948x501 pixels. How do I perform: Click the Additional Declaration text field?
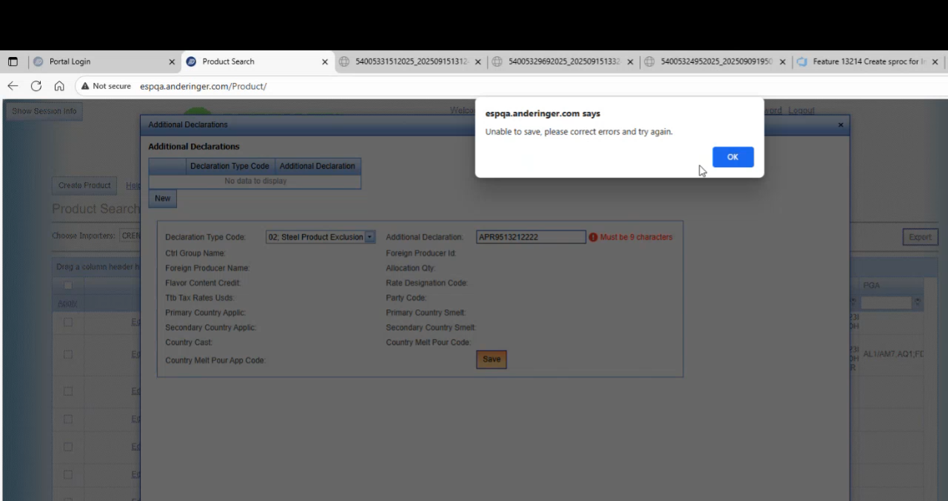[x=531, y=238]
